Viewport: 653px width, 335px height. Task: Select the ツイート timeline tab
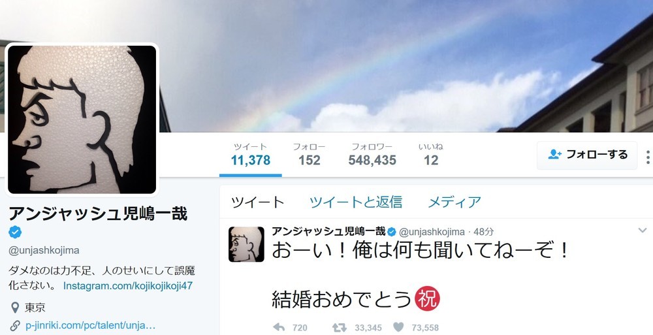coord(257,202)
